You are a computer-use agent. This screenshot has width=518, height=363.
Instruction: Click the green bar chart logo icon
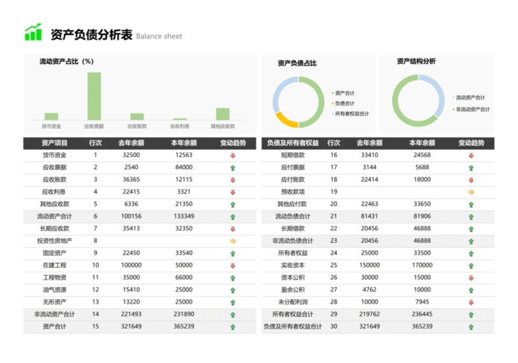pos(33,32)
